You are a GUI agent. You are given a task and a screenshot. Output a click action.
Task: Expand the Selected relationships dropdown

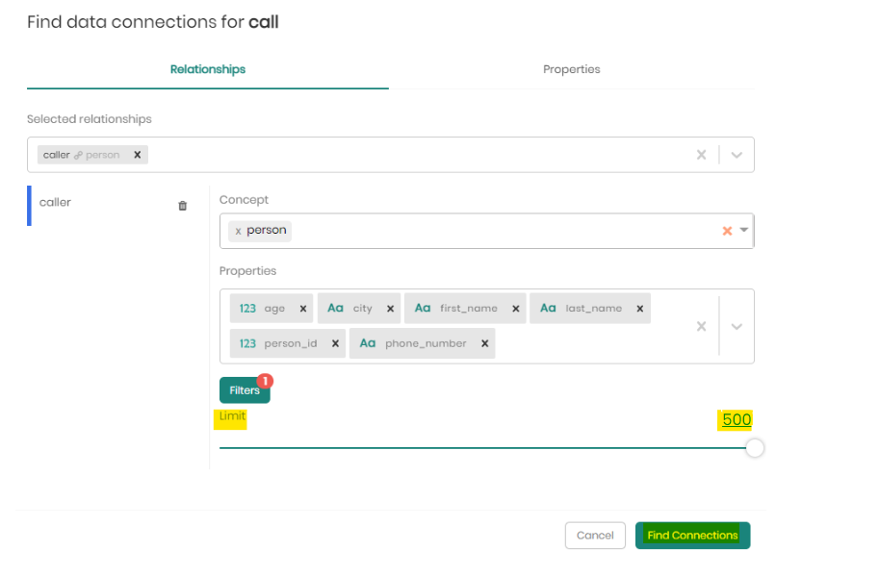click(737, 155)
